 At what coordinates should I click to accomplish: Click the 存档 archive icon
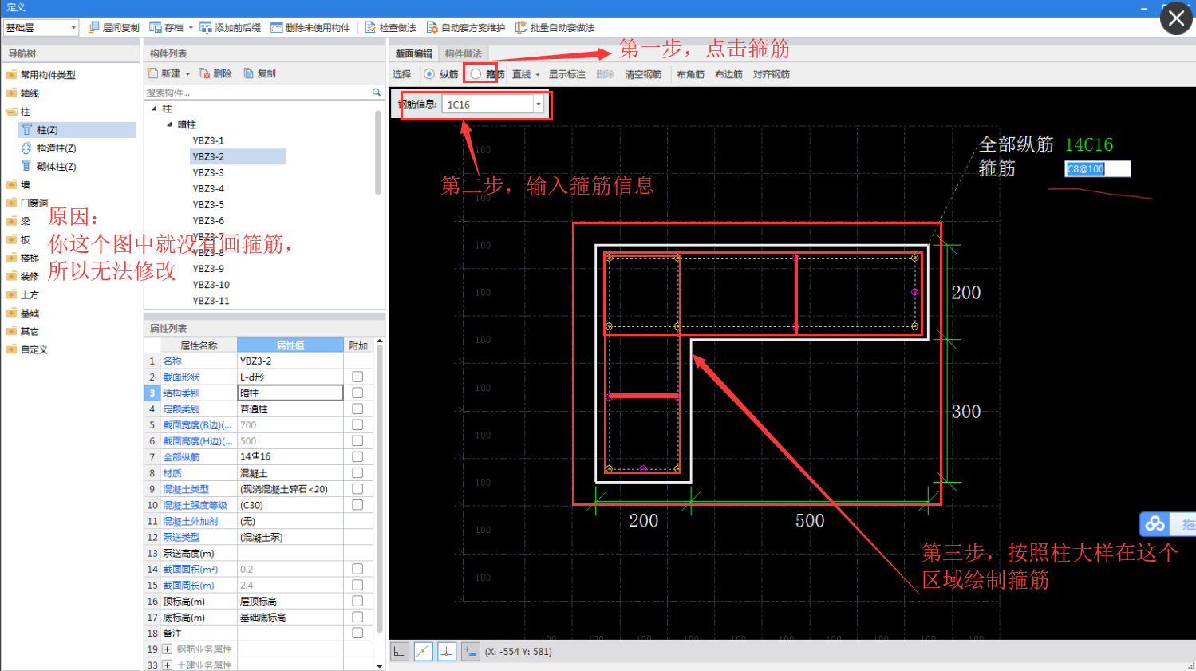156,27
